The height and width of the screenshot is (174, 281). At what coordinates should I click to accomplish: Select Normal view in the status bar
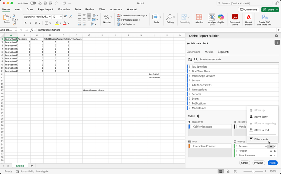(221, 171)
